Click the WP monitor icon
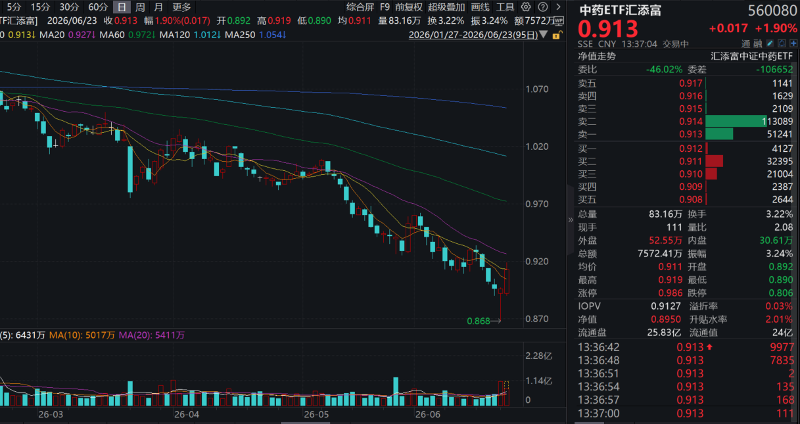 pos(558,20)
